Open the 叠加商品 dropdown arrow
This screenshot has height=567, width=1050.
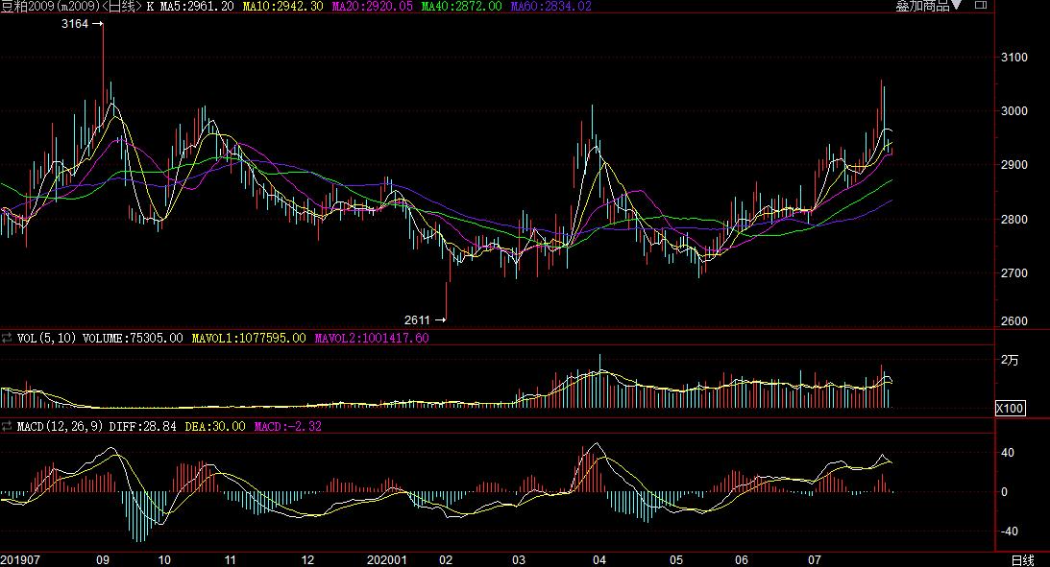(x=956, y=6)
